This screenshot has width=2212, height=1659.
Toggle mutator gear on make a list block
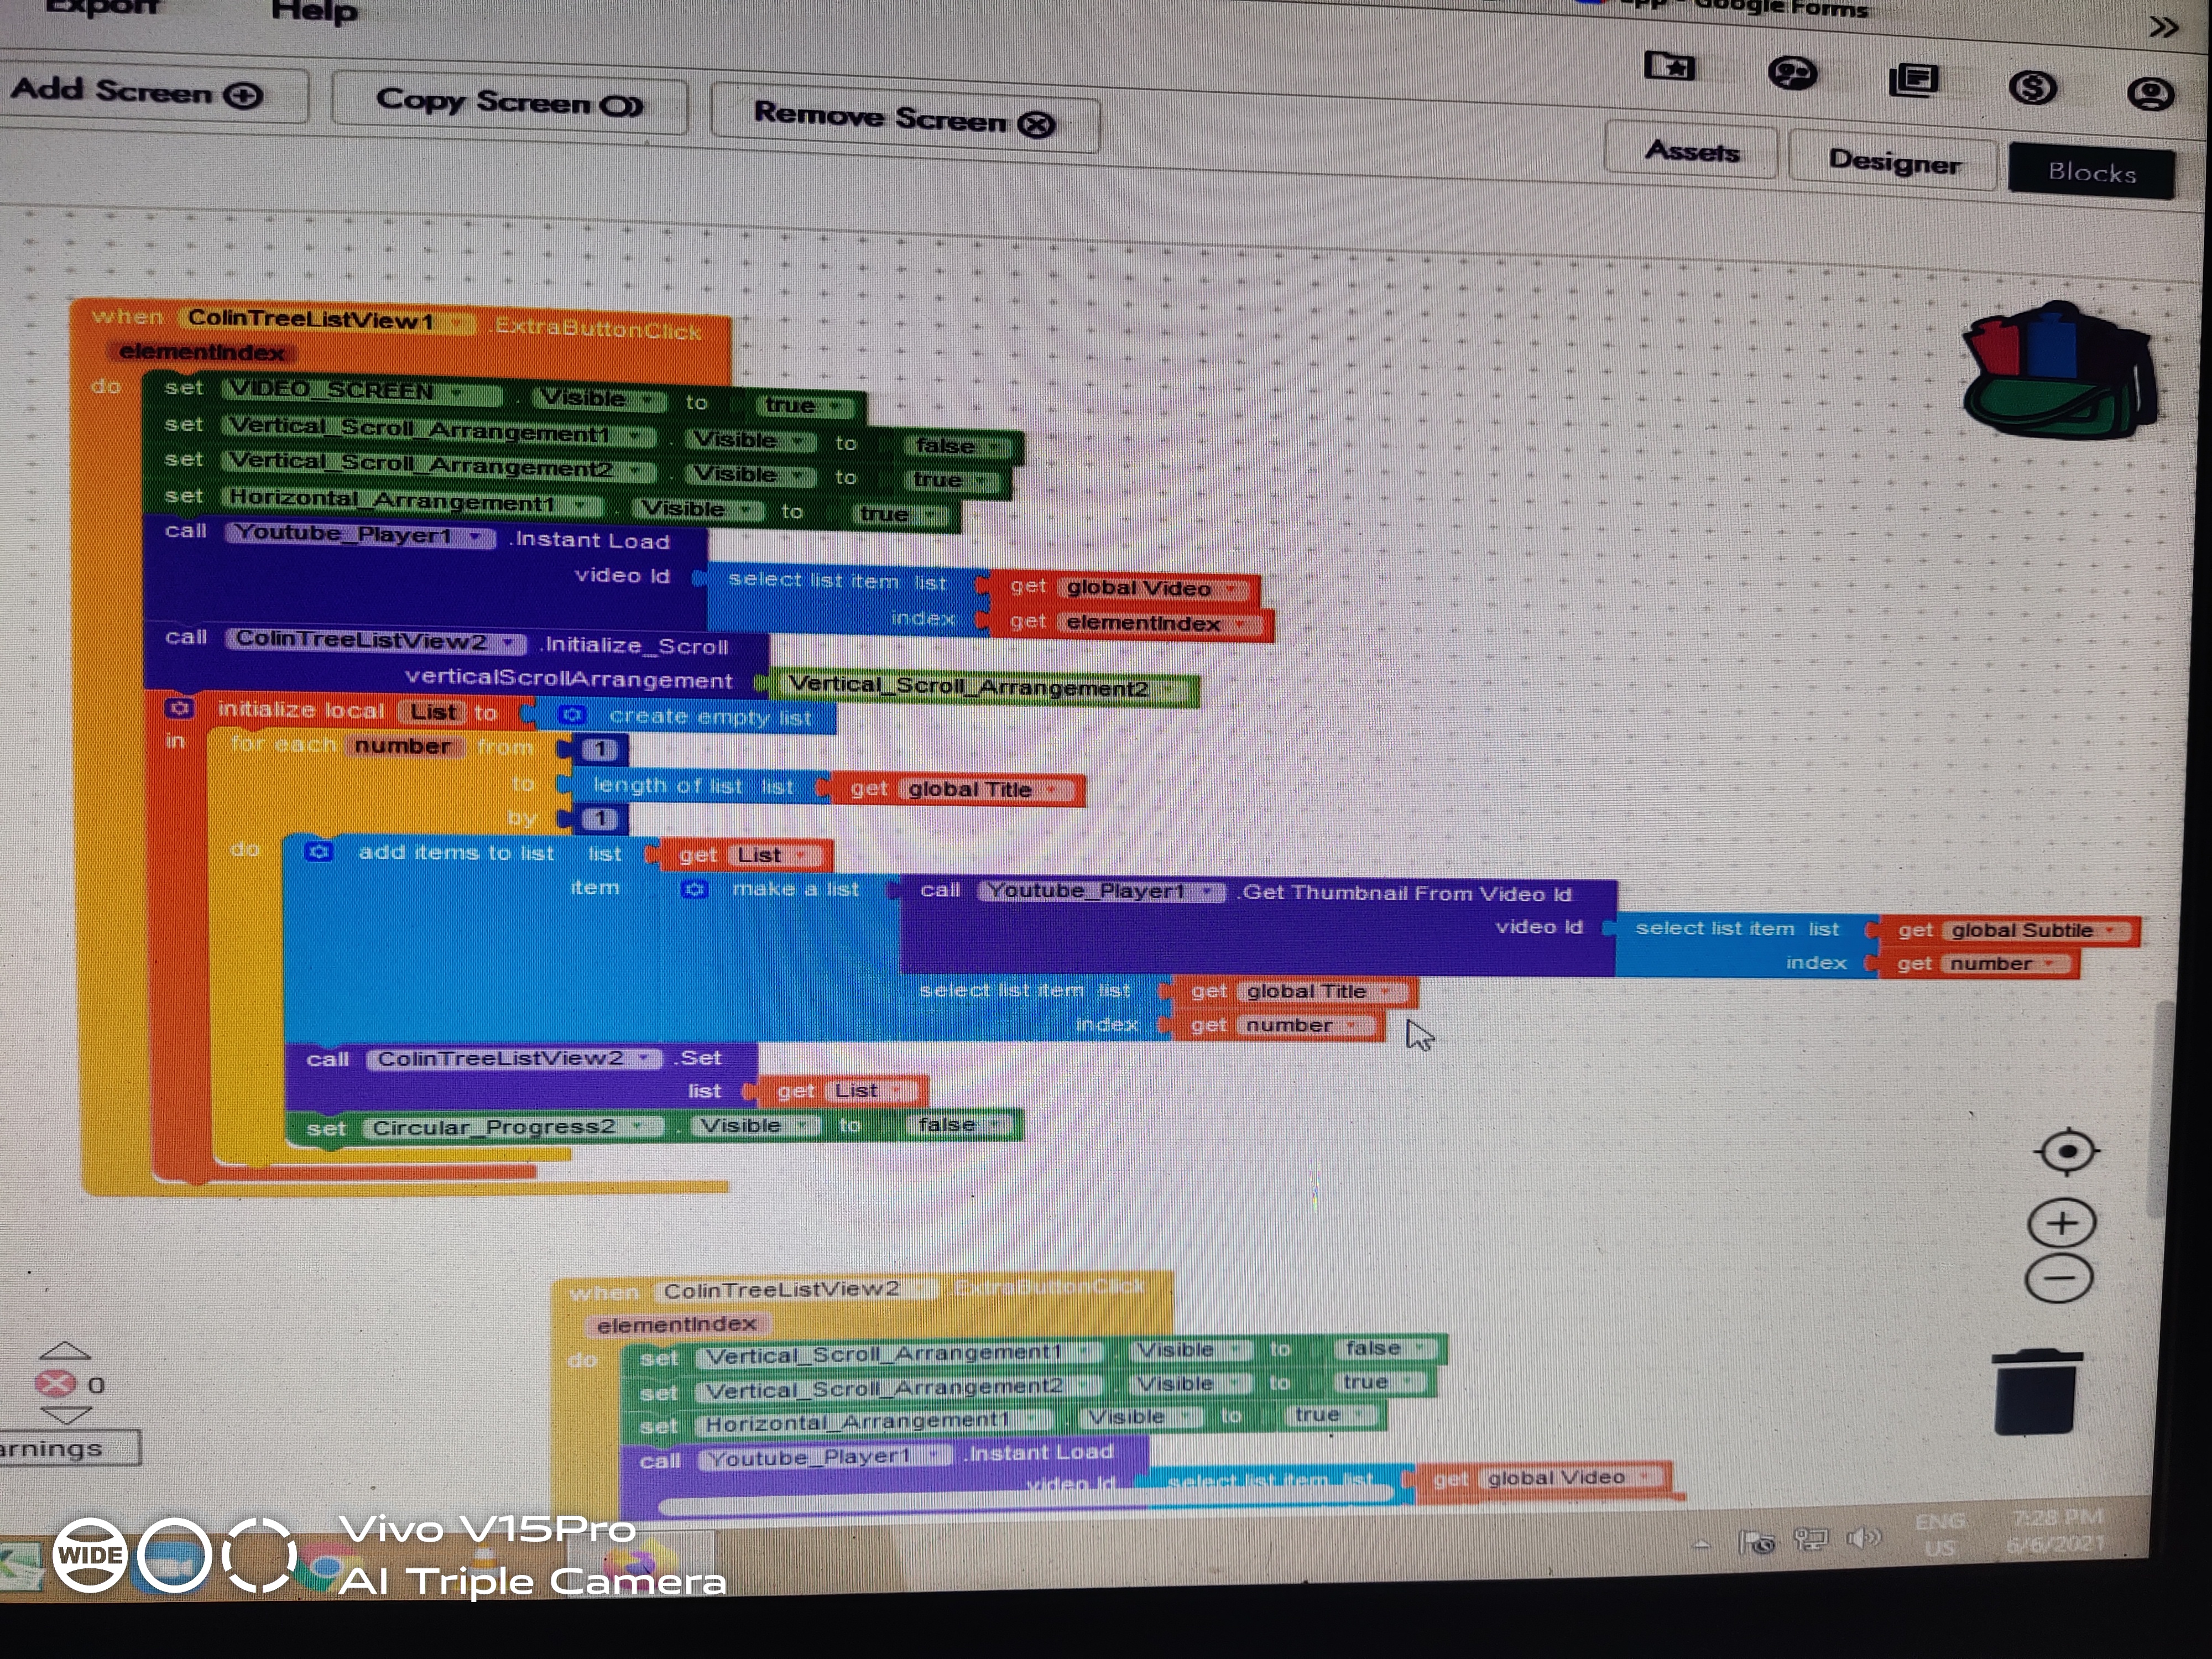pyautogui.click(x=694, y=889)
